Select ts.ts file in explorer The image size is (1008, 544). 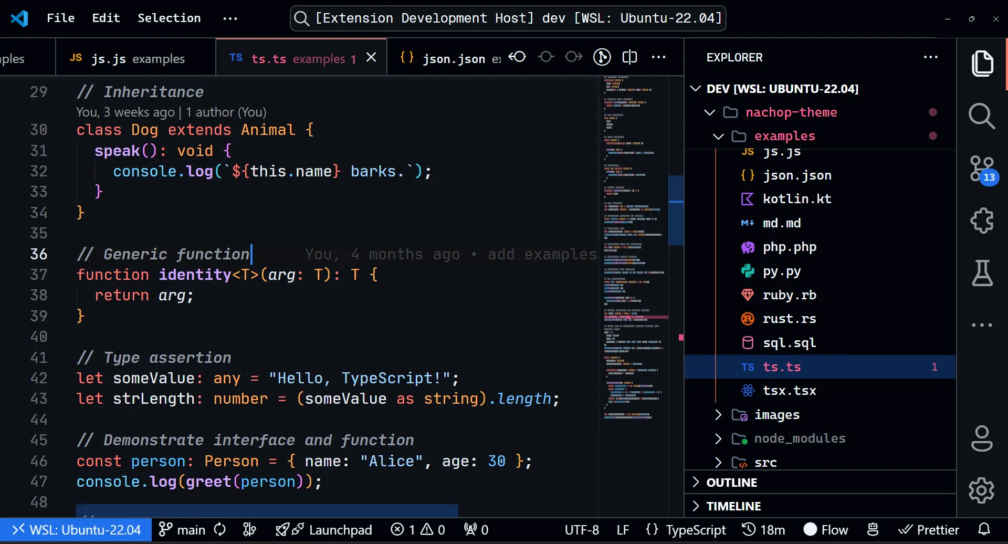(x=820, y=367)
